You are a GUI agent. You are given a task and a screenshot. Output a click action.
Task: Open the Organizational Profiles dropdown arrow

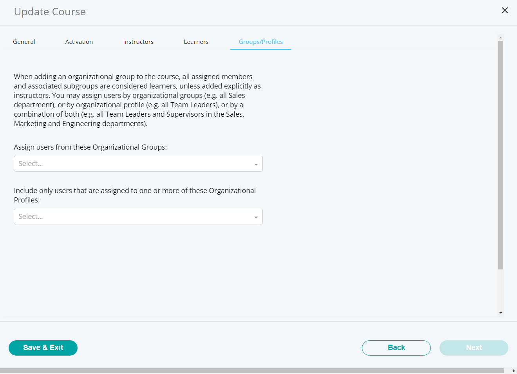point(256,217)
